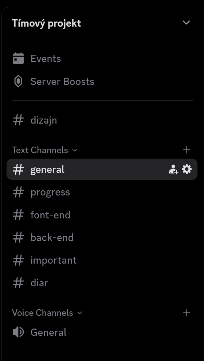Create a voice channel using plus icon
The image size is (204, 361).
pyautogui.click(x=187, y=313)
